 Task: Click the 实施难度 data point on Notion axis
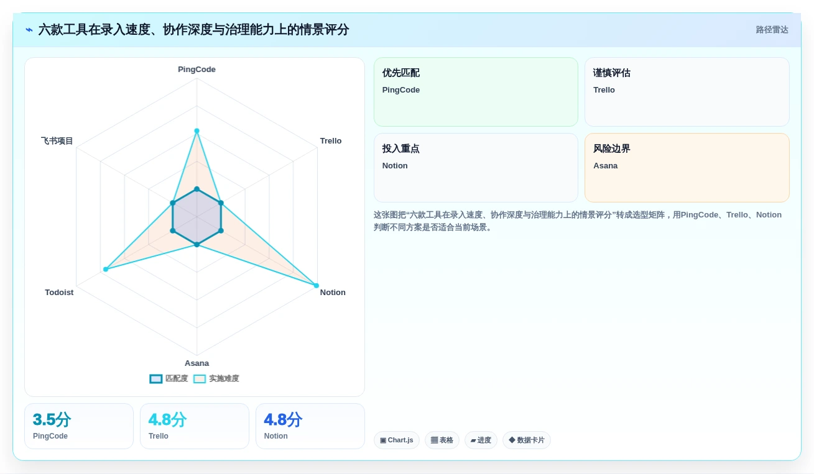[317, 286]
